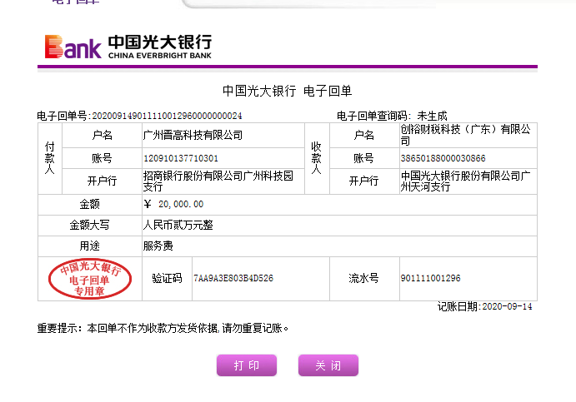Screen dimensions: 576x402
Task: Click the China Everbright Bank logo
Action: 128,47
